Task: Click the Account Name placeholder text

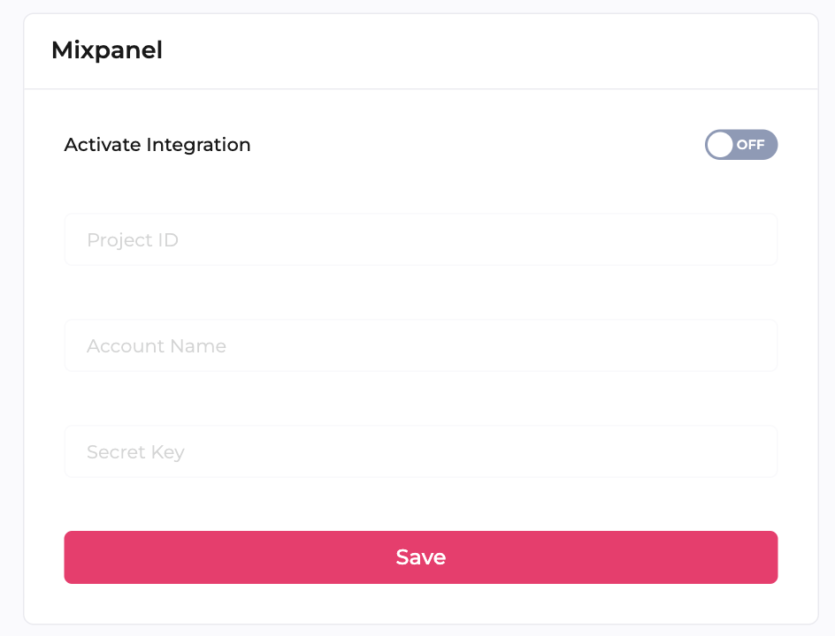Action: click(x=157, y=346)
